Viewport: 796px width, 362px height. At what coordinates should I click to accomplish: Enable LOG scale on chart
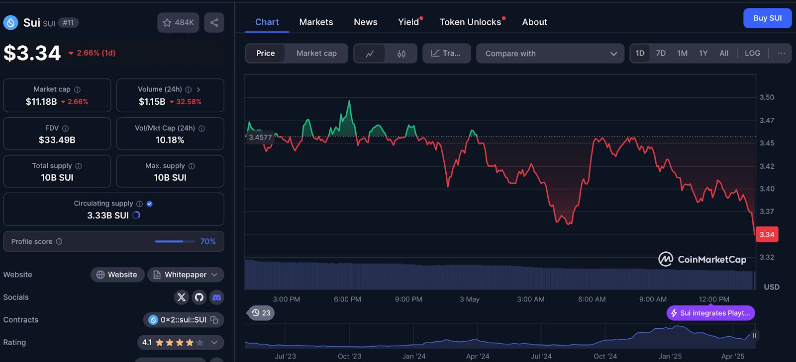(752, 53)
